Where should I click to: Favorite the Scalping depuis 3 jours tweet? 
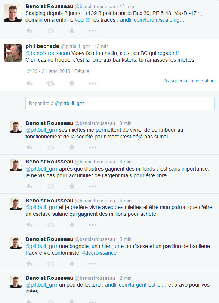tap(72, 30)
